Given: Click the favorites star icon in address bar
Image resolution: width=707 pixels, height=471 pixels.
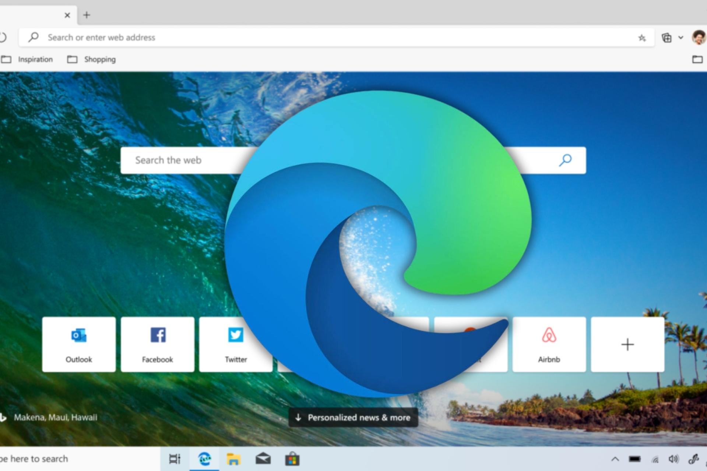Looking at the screenshot, I should [x=642, y=38].
